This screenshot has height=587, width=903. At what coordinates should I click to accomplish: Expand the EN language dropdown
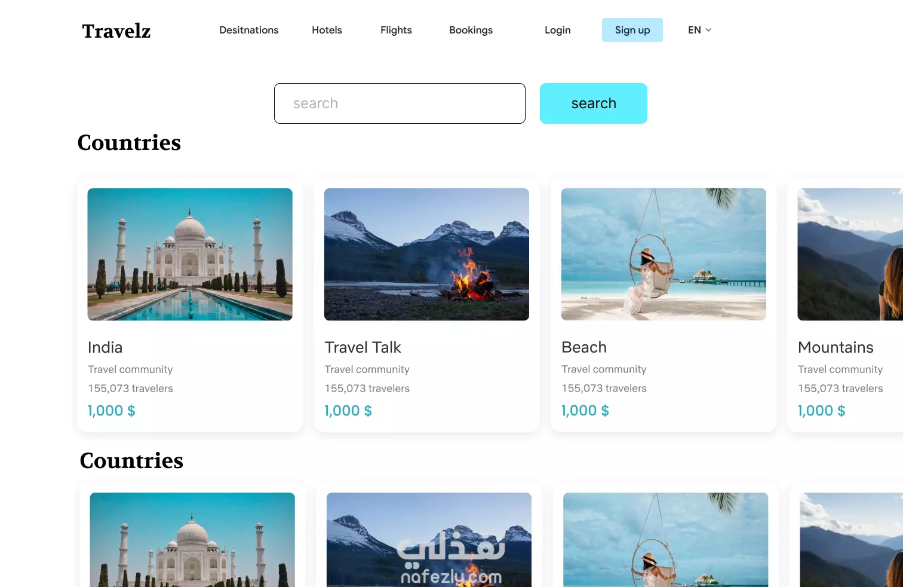point(699,30)
